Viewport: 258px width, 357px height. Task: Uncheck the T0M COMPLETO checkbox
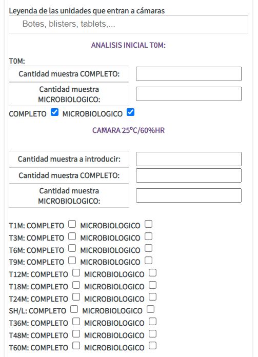pos(55,112)
